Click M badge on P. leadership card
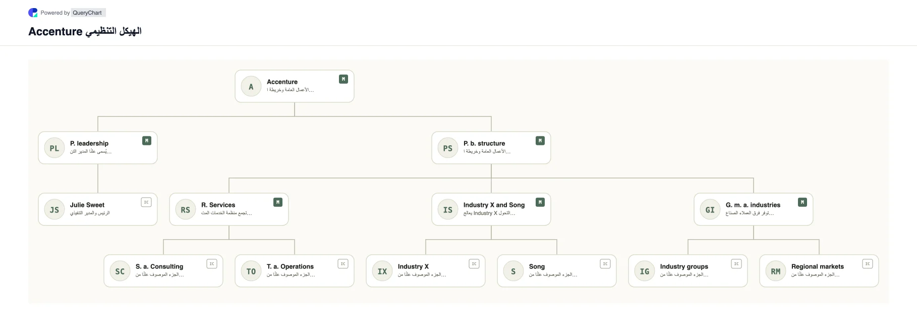 147,141
